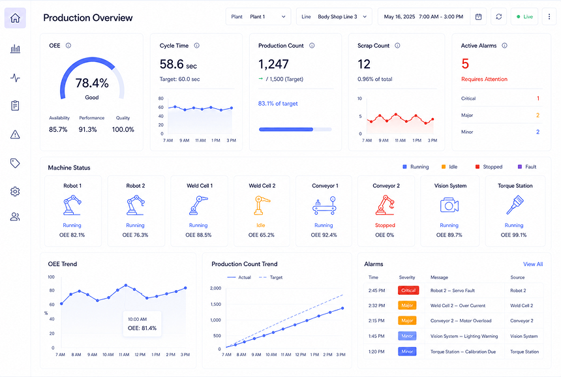561x377 pixels.
Task: Click the Availability 85.7% value
Action: pos(58,130)
